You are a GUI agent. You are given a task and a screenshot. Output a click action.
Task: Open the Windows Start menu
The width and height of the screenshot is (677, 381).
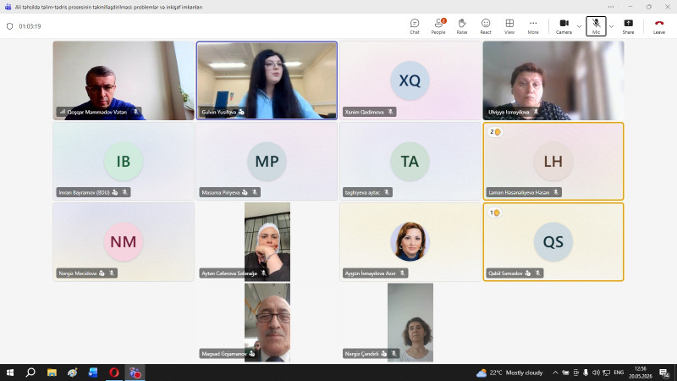coord(10,373)
